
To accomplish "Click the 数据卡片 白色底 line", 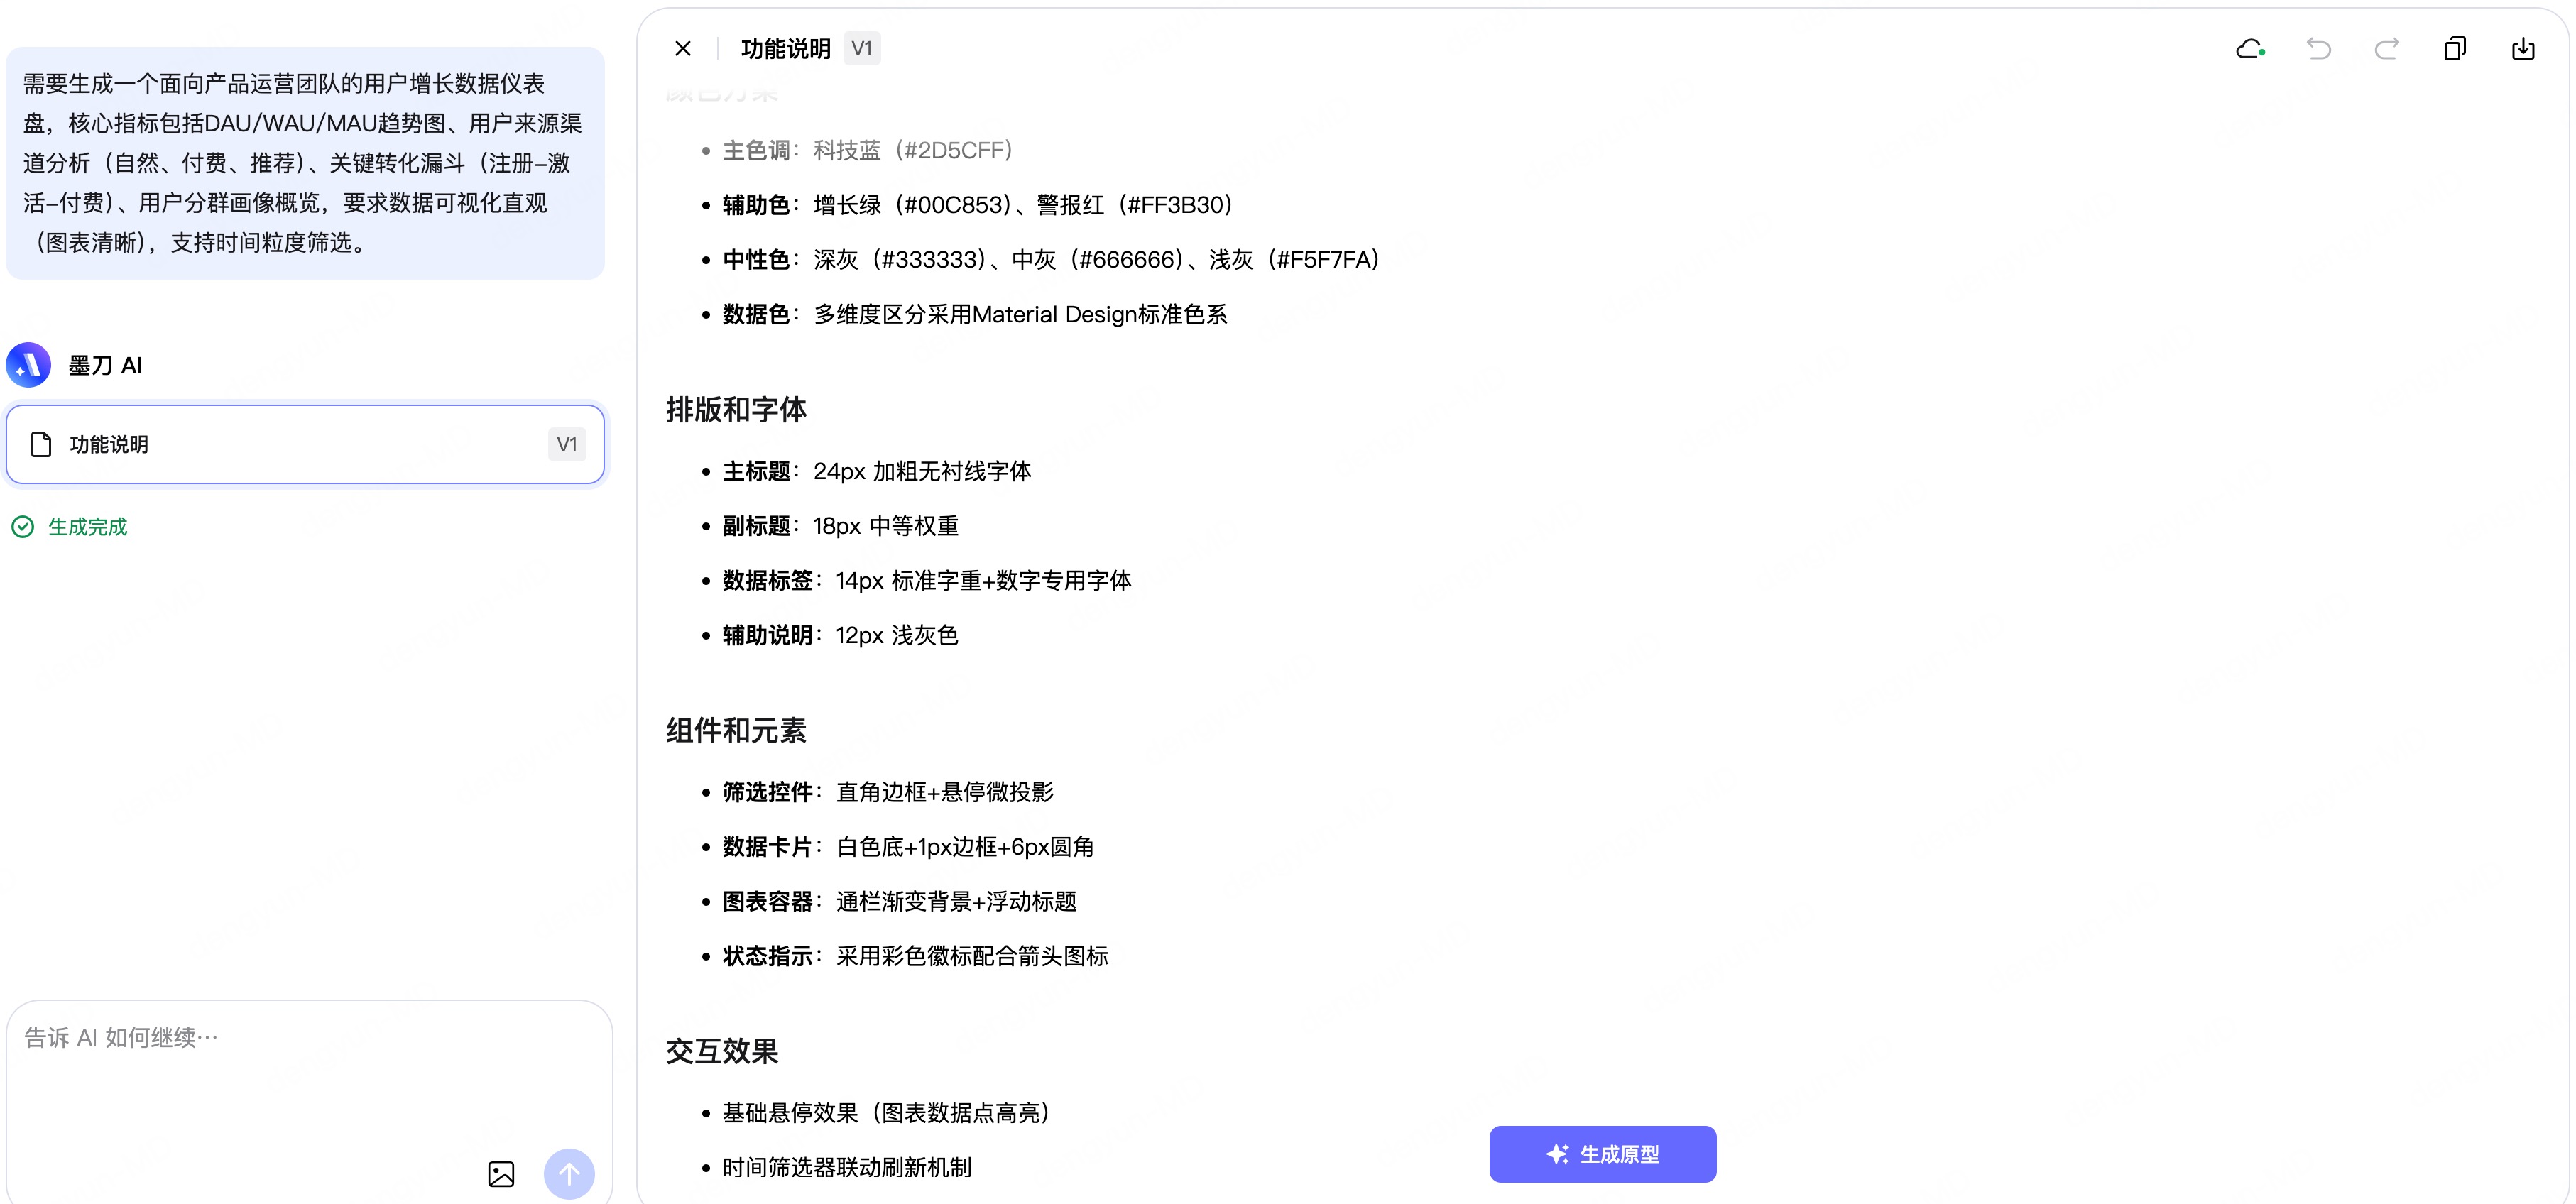I will tap(908, 847).
